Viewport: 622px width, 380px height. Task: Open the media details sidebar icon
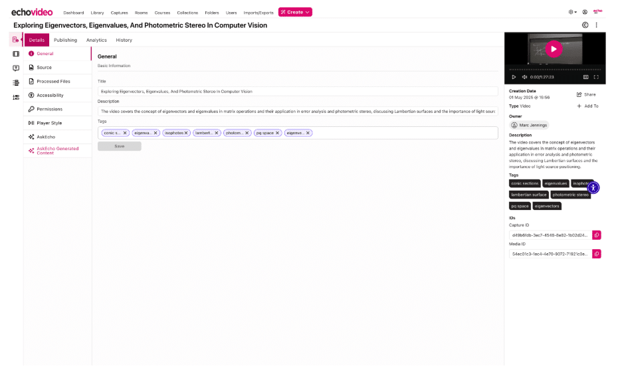point(15,40)
